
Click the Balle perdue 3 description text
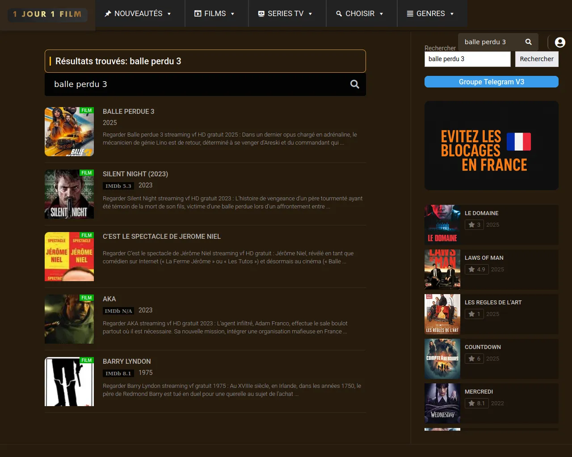[x=230, y=139]
